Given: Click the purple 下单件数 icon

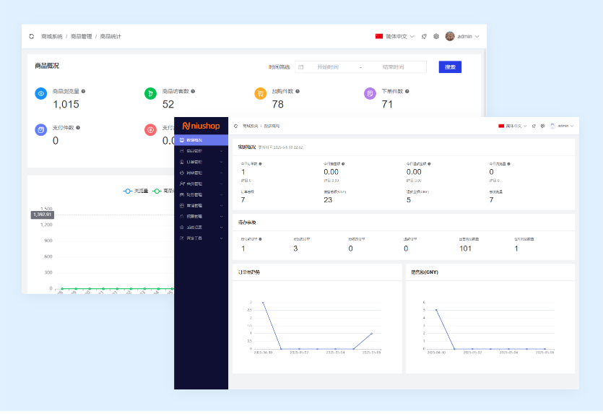Looking at the screenshot, I should point(370,93).
